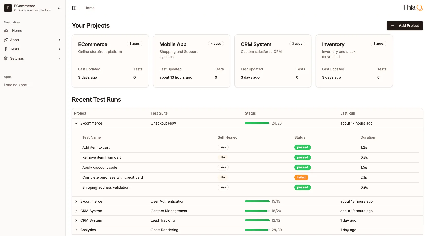Screen dimensions: 428x236
Task: Open the workspace switcher dropdown arrows
Action: (x=59, y=8)
